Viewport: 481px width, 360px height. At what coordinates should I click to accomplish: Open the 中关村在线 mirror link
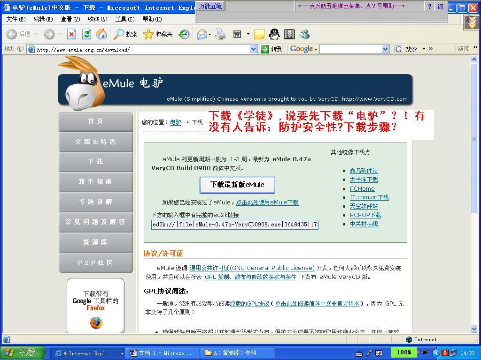(x=364, y=224)
